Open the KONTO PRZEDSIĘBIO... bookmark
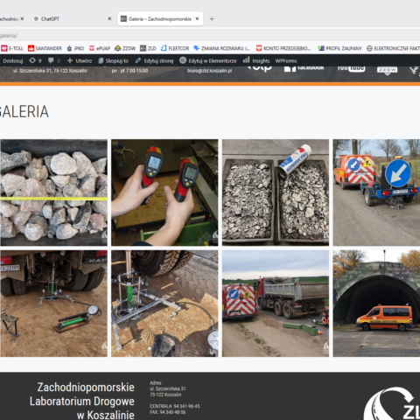 pyautogui.click(x=283, y=48)
